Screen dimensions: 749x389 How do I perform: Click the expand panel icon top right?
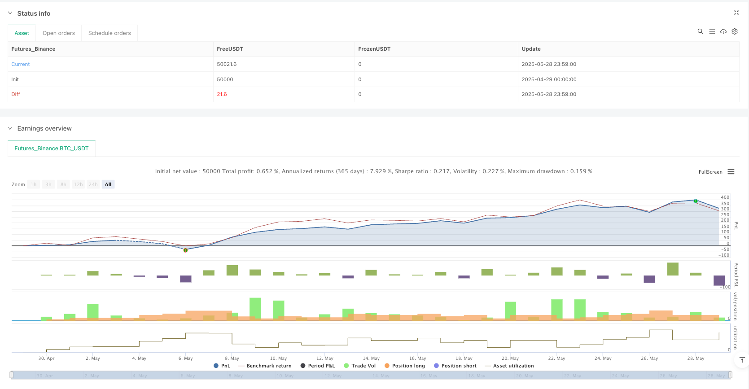coord(736,13)
